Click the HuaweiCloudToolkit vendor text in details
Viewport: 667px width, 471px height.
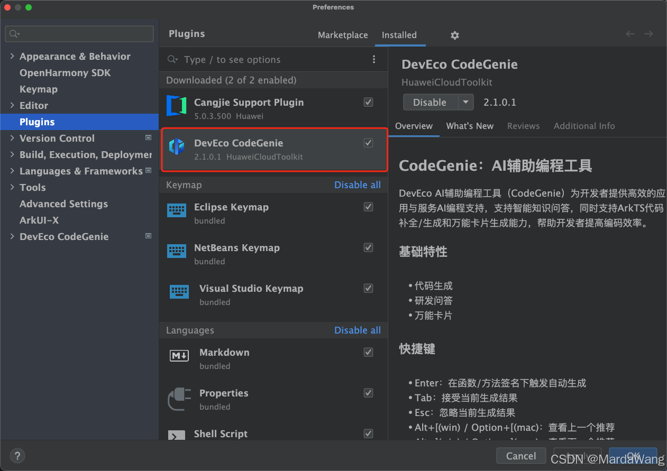pyautogui.click(x=447, y=82)
